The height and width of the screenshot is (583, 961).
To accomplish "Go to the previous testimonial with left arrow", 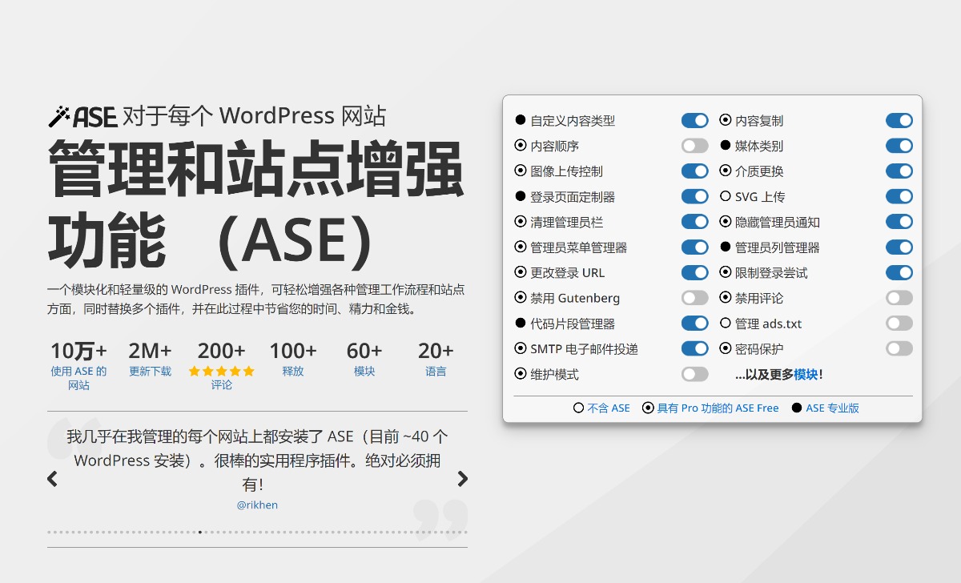I will (53, 479).
